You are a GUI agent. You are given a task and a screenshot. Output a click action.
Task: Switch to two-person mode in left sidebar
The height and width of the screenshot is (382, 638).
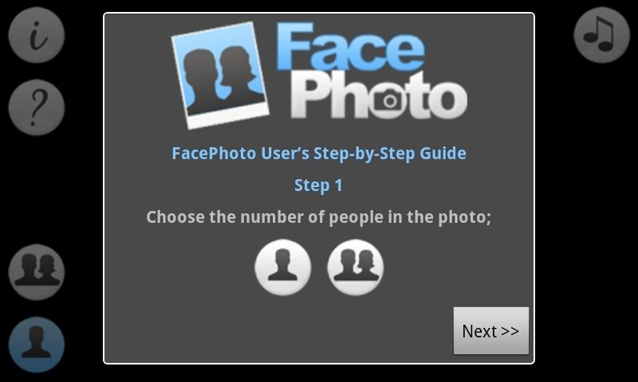[37, 272]
